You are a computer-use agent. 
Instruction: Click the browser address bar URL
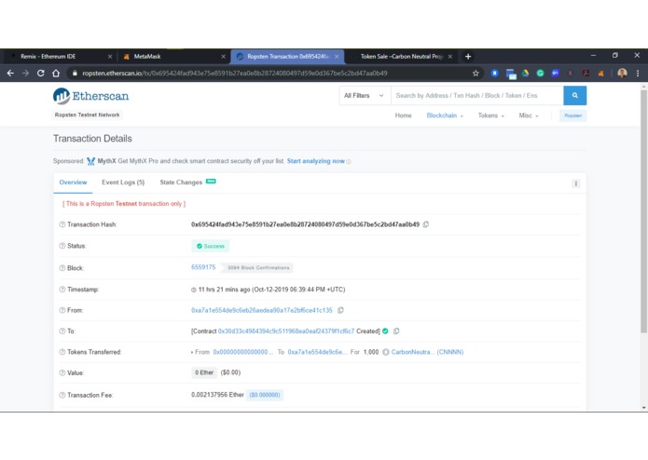tap(235, 73)
